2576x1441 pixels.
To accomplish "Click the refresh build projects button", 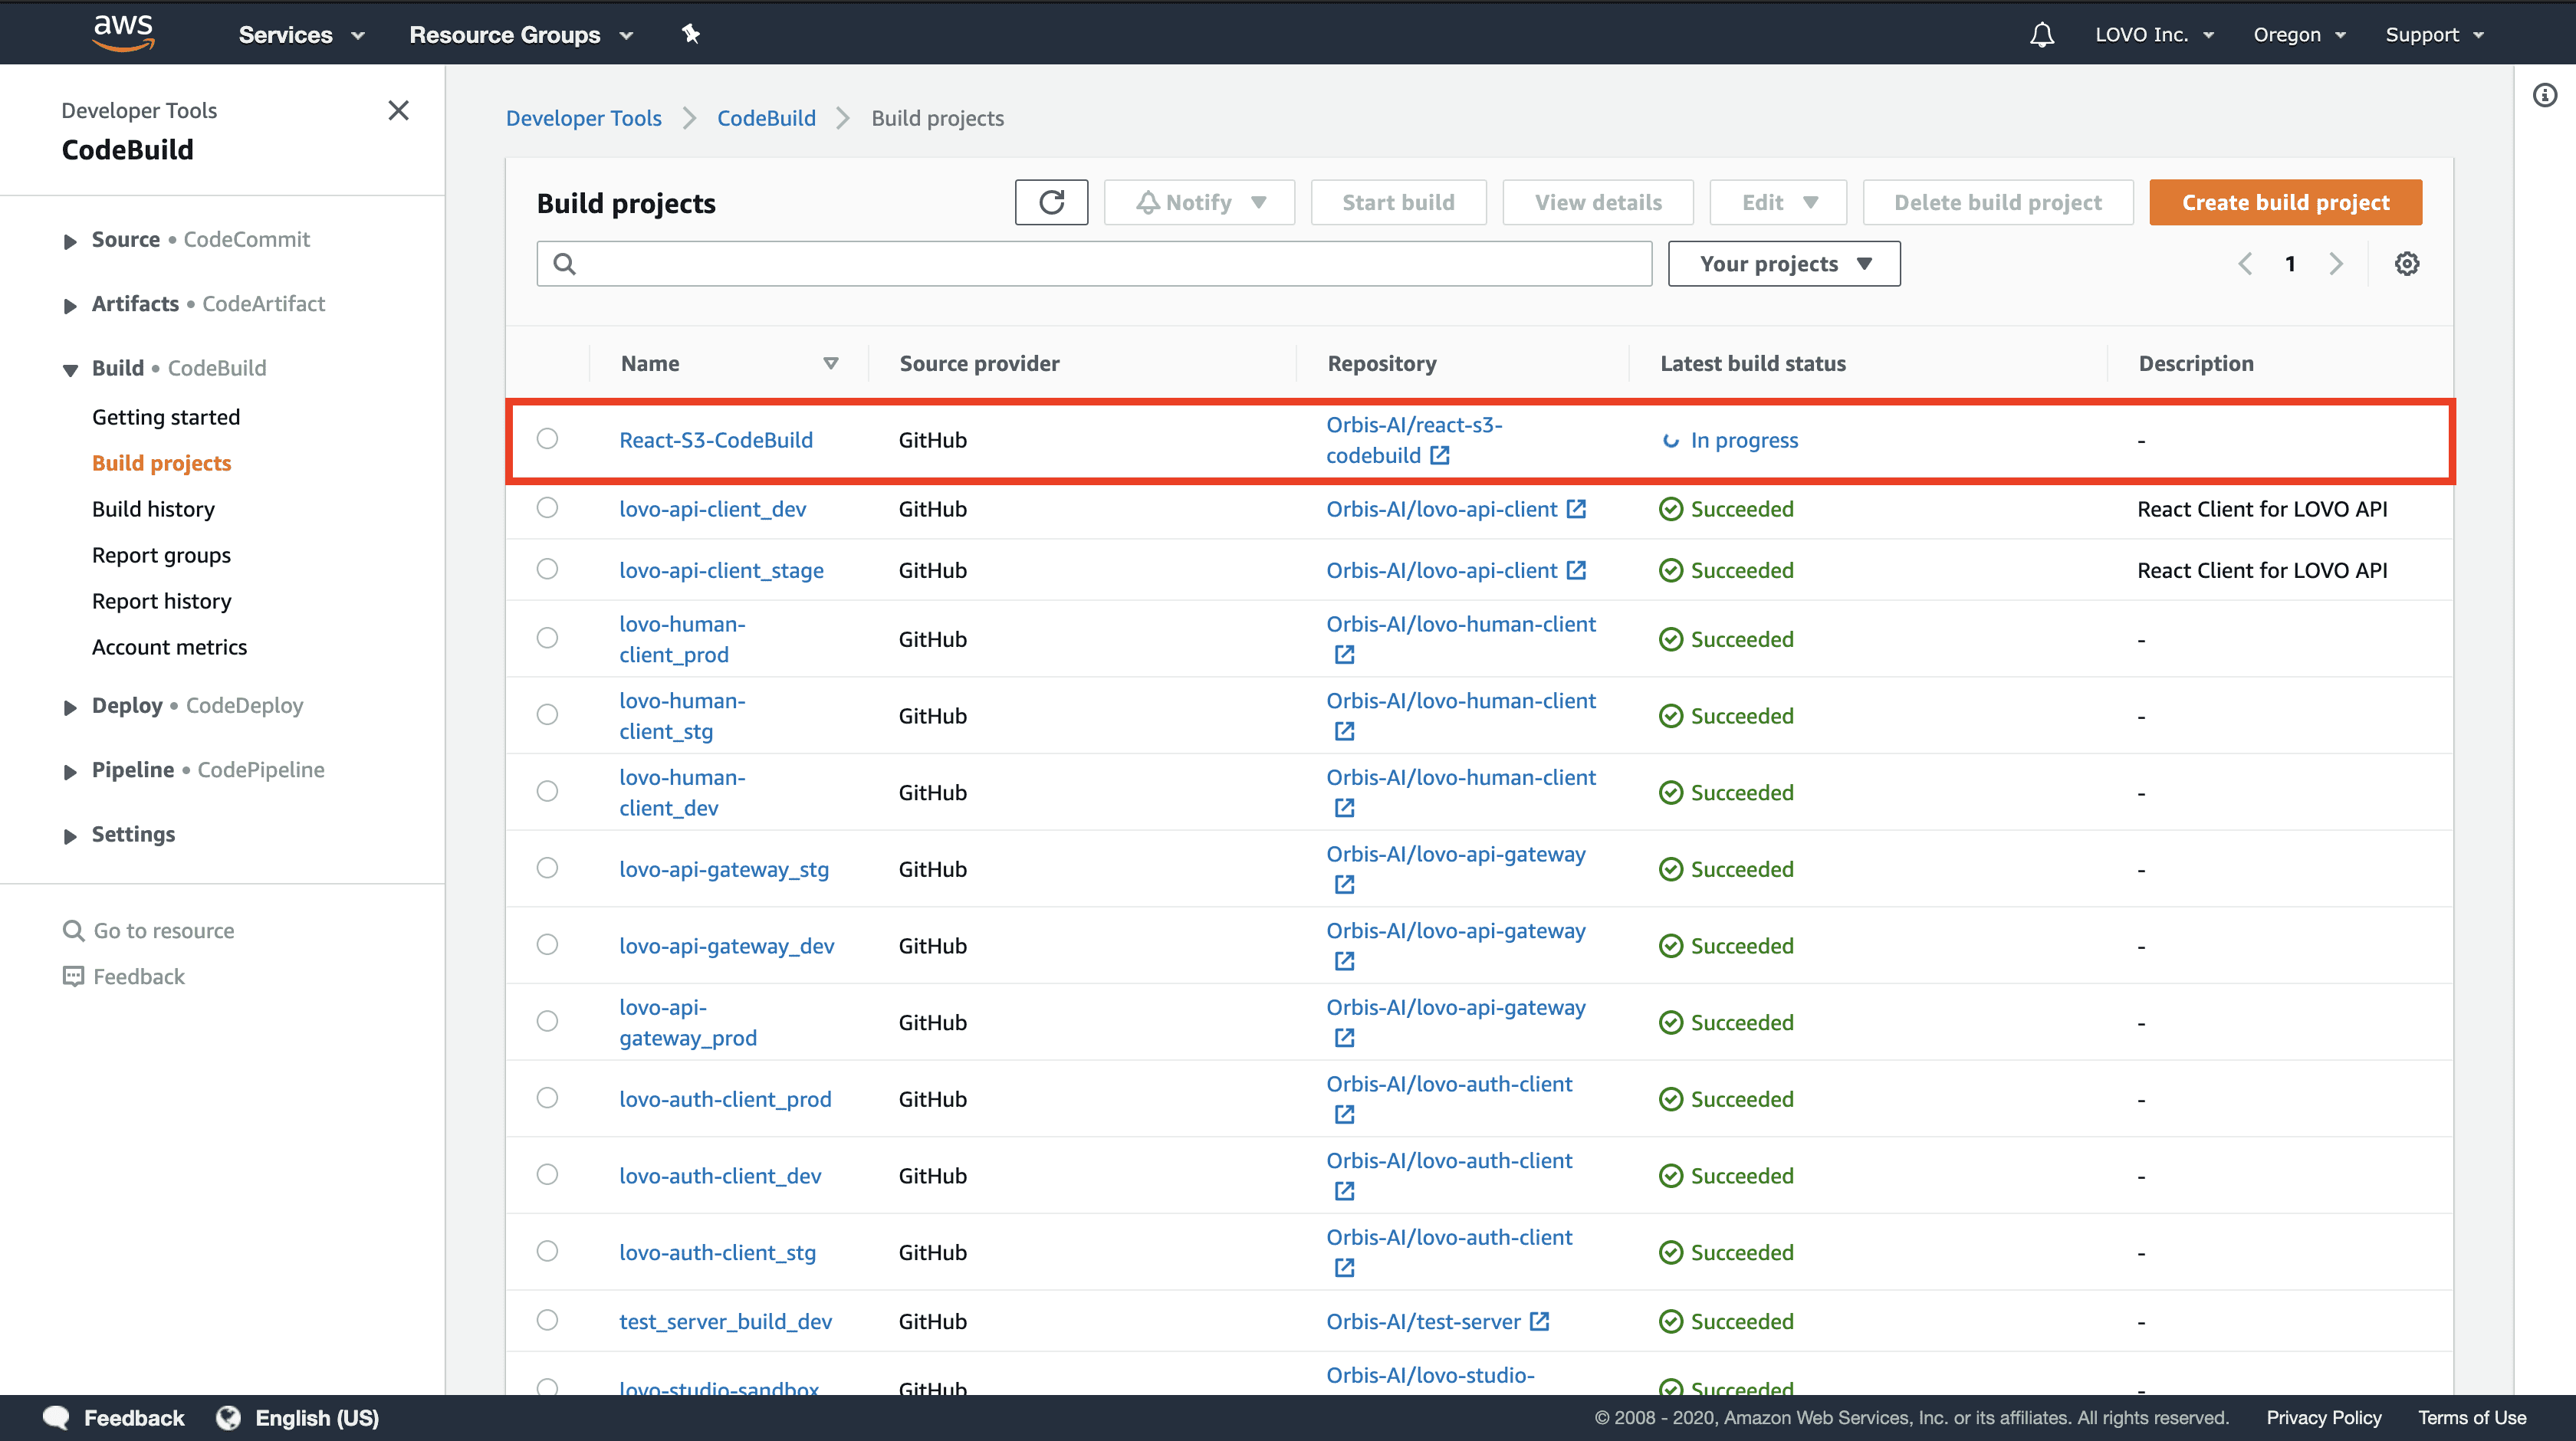I will pos(1051,202).
